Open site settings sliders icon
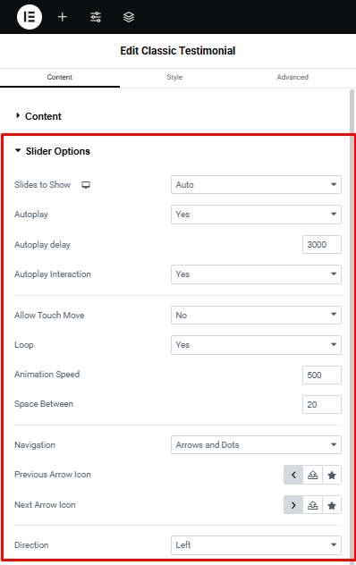356x565 pixels. point(96,17)
